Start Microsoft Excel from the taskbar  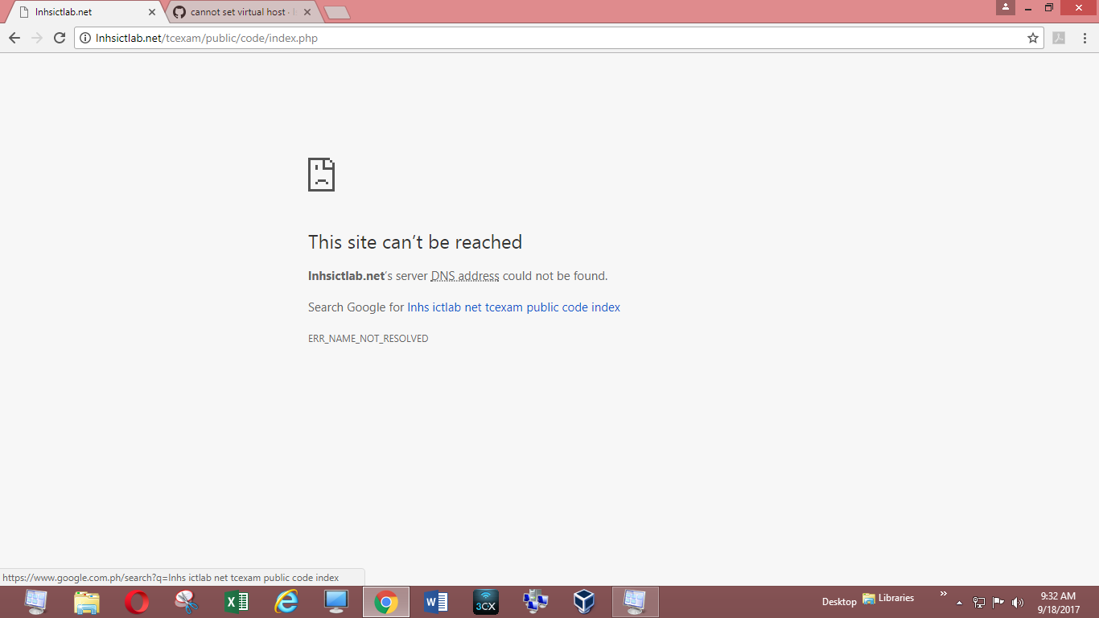pyautogui.click(x=237, y=601)
